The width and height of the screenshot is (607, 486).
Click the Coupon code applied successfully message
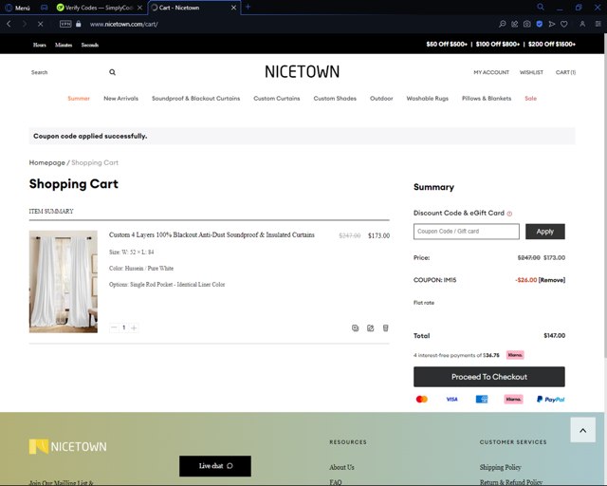(x=90, y=136)
